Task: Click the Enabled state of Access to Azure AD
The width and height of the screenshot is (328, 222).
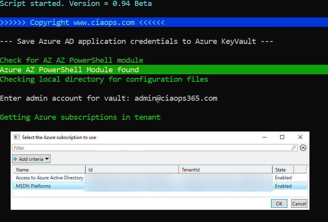Action: click(x=283, y=178)
